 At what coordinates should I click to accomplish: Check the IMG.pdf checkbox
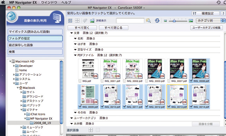point(80,81)
